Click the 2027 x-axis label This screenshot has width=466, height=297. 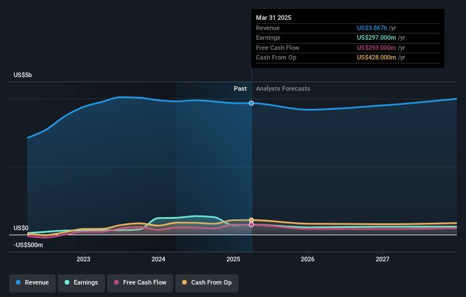tap(383, 259)
